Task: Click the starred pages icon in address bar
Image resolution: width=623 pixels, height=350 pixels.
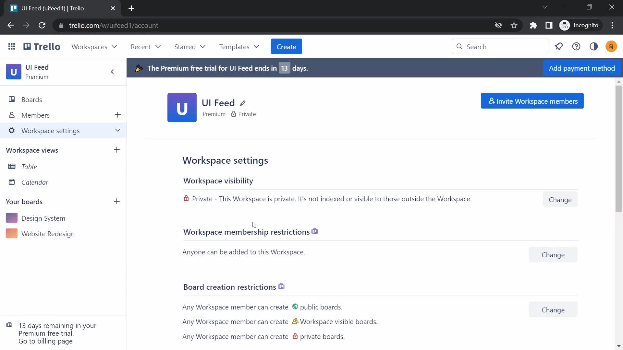Action: point(515,25)
